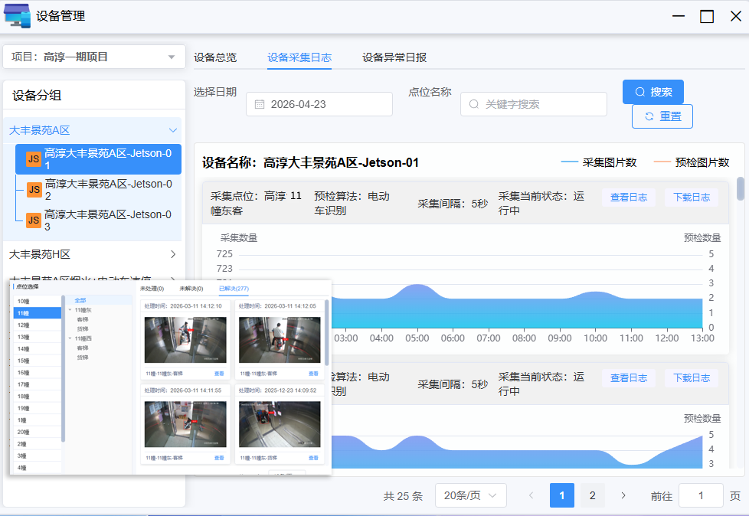The image size is (749, 516).
Task: Go to previous page arrow
Action: pos(531,495)
